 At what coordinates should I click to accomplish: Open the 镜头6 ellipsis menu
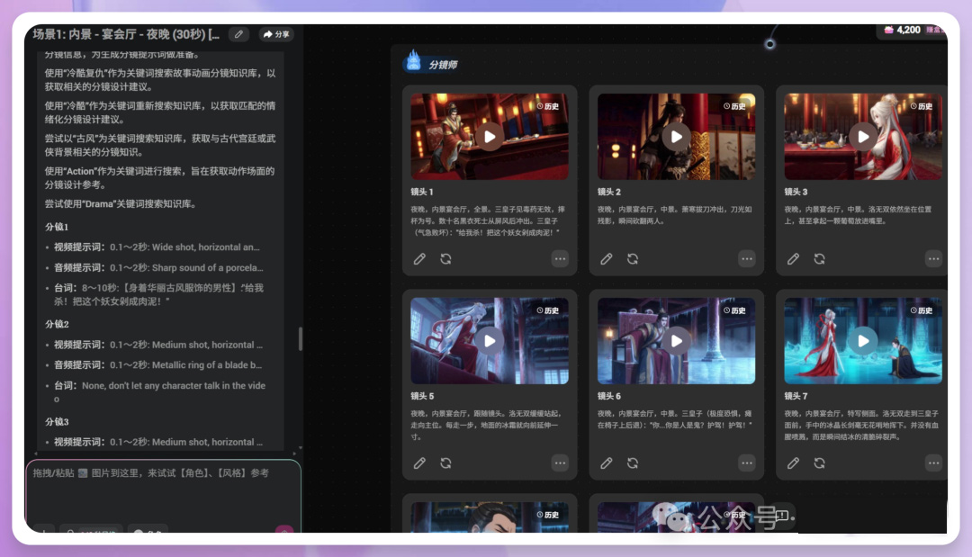(747, 463)
